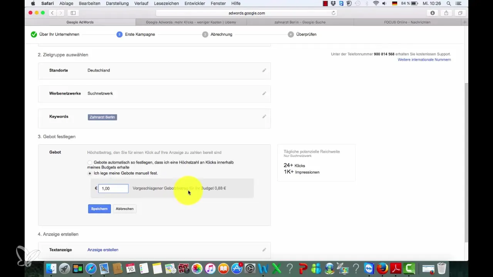The image size is (493, 277).
Task: Launch Firefox from the Dock
Action: 382,268
